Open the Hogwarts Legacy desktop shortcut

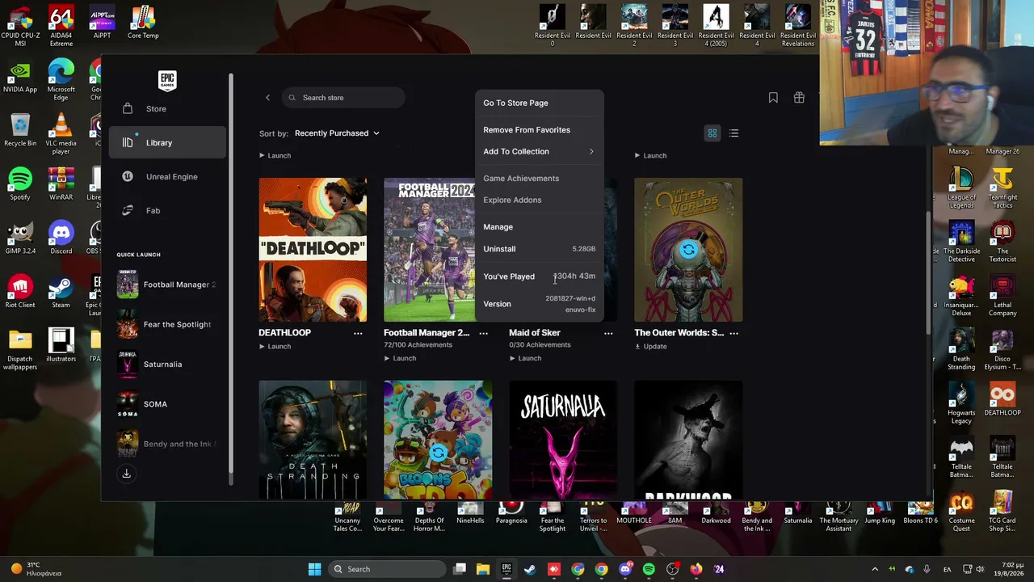click(x=961, y=403)
